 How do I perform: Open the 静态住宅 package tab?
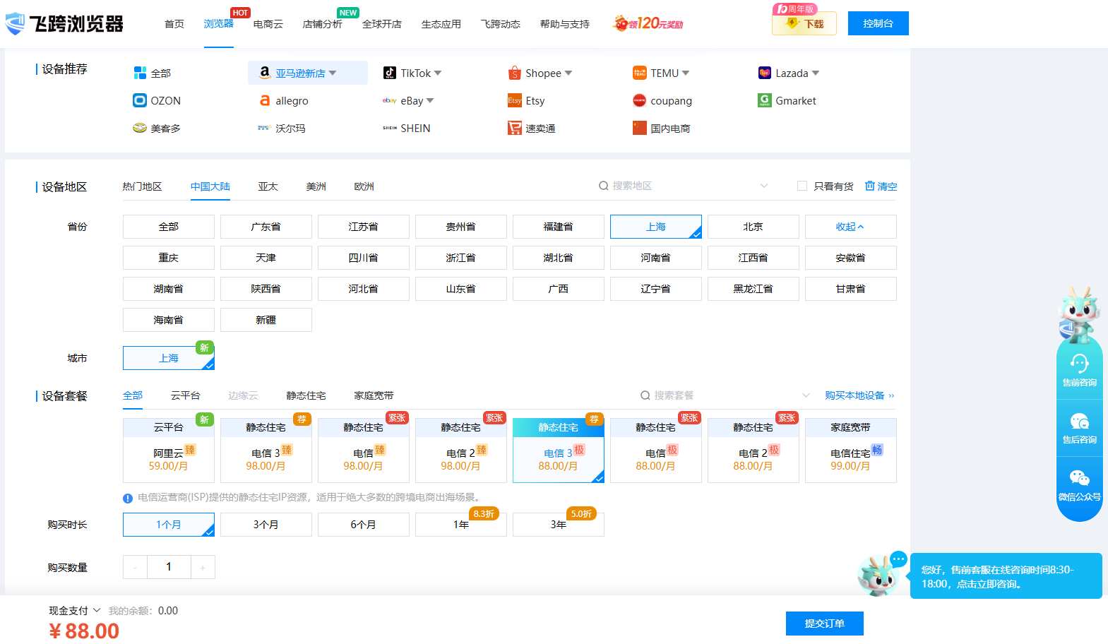[x=306, y=395]
